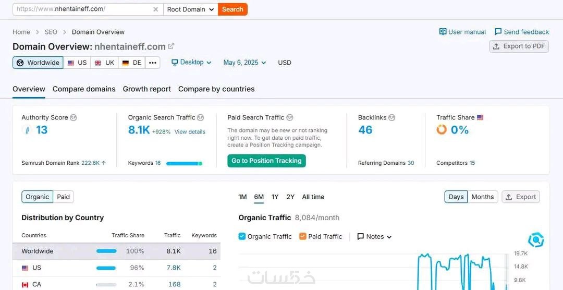The height and width of the screenshot is (290, 563).
Task: Clear the domain search field
Action: coord(156,9)
